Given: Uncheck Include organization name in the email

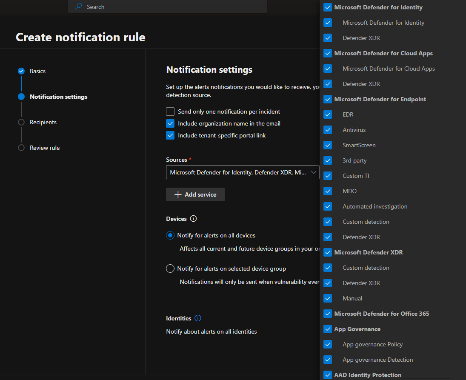Looking at the screenshot, I should [170, 123].
